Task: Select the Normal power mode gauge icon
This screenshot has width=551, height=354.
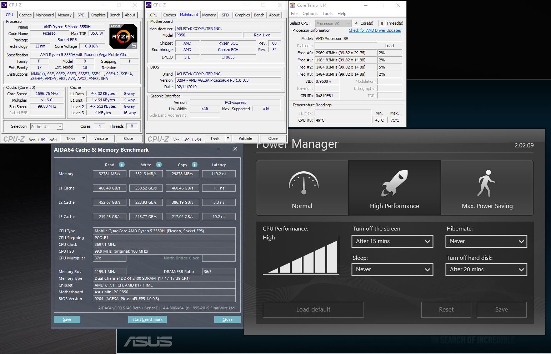Action: tap(303, 183)
